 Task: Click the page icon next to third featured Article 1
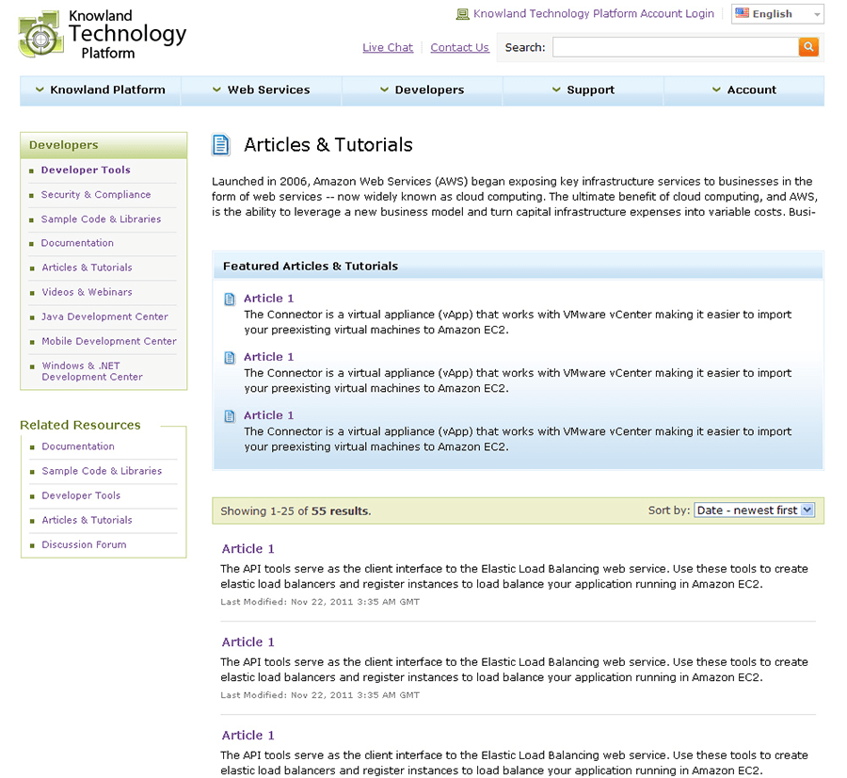pyautogui.click(x=231, y=415)
